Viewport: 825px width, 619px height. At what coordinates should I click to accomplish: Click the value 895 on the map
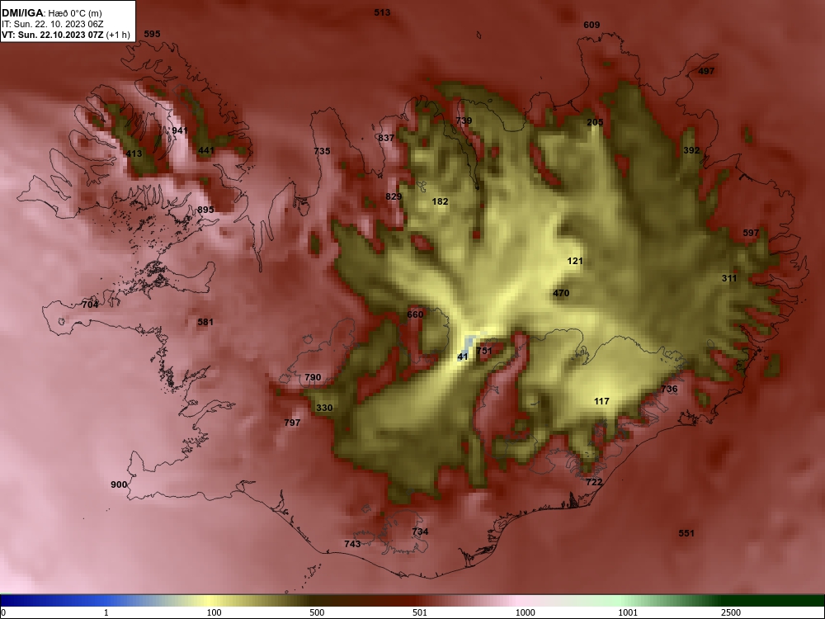[205, 210]
